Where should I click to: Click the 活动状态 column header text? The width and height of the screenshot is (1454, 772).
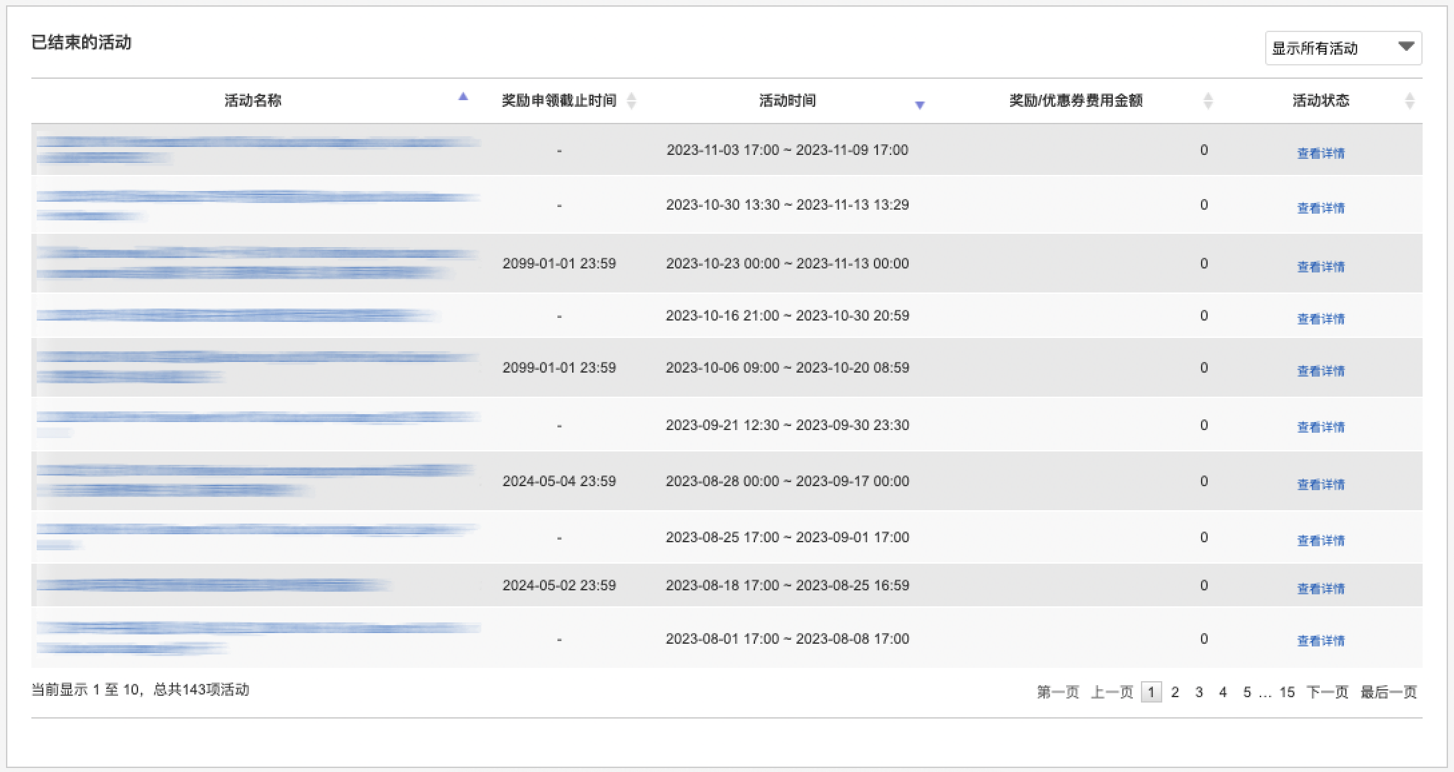tap(1321, 101)
